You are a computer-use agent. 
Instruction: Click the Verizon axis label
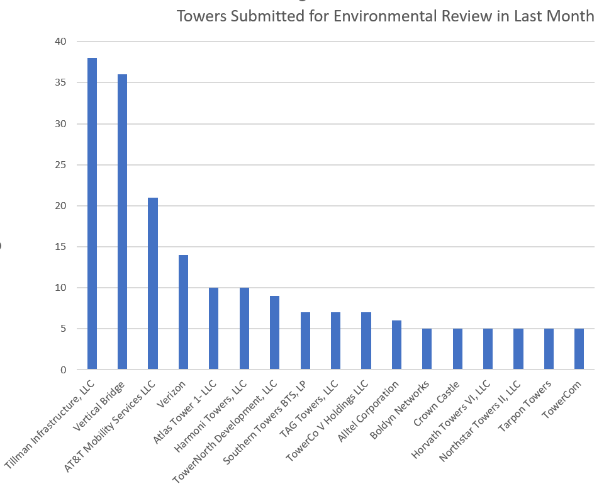(x=171, y=394)
